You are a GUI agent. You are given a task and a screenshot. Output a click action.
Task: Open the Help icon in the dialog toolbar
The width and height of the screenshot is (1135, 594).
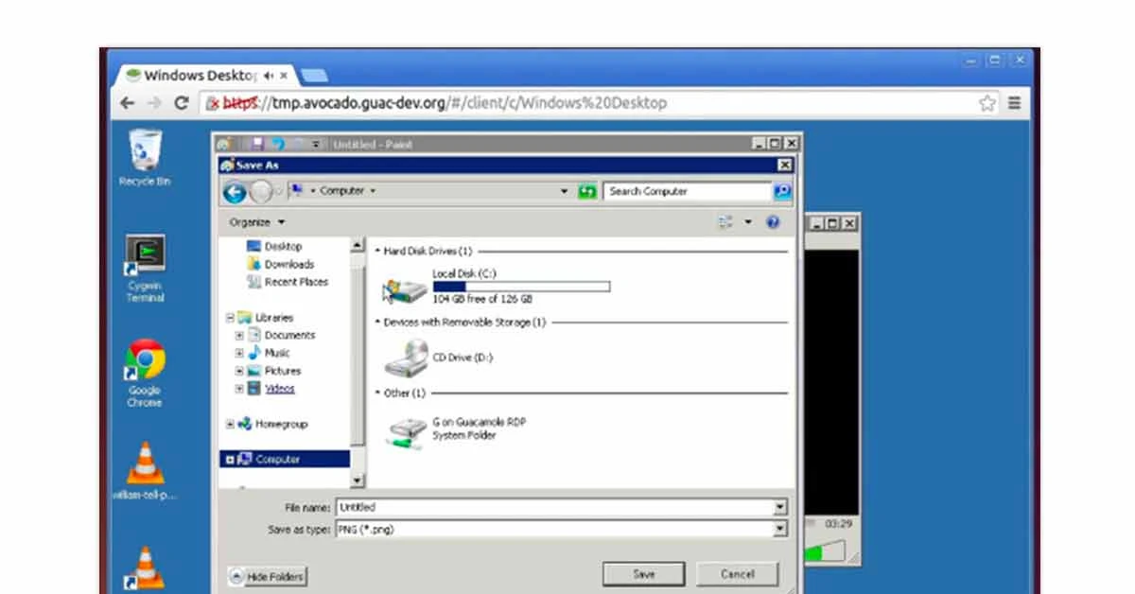pyautogui.click(x=773, y=221)
